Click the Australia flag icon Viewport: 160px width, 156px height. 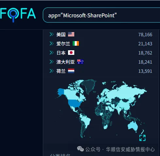[80, 62]
